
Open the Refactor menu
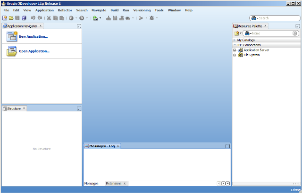tap(65, 10)
